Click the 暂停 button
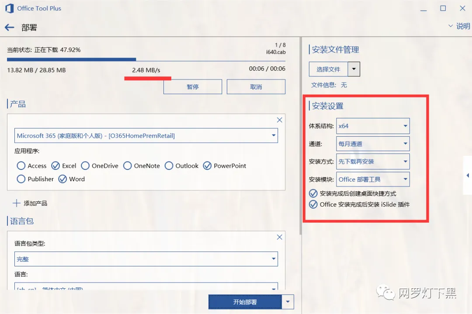 [x=193, y=87]
